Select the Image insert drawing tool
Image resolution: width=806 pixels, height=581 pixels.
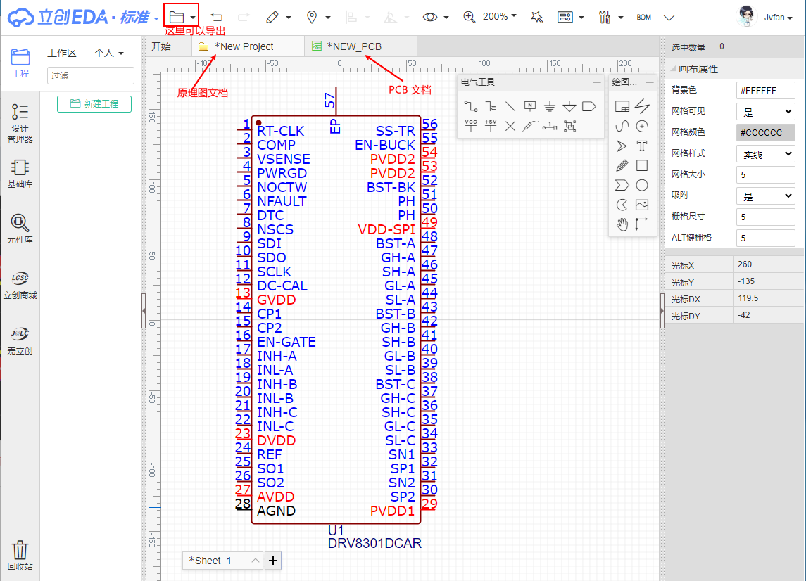(642, 205)
